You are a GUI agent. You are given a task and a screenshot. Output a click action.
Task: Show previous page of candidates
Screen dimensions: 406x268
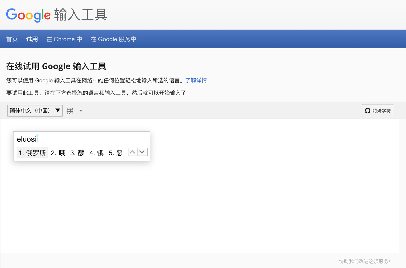point(133,152)
